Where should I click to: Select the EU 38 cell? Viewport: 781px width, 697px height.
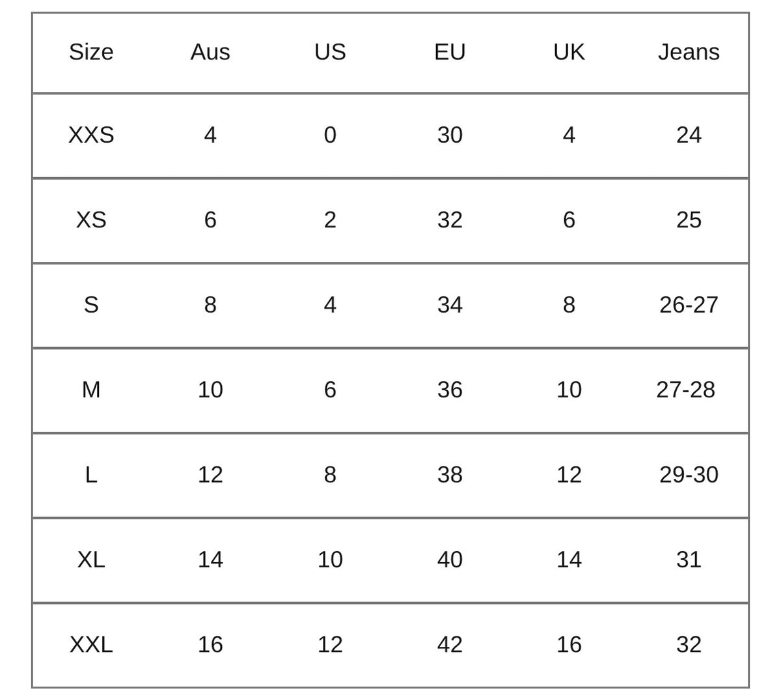(x=450, y=474)
